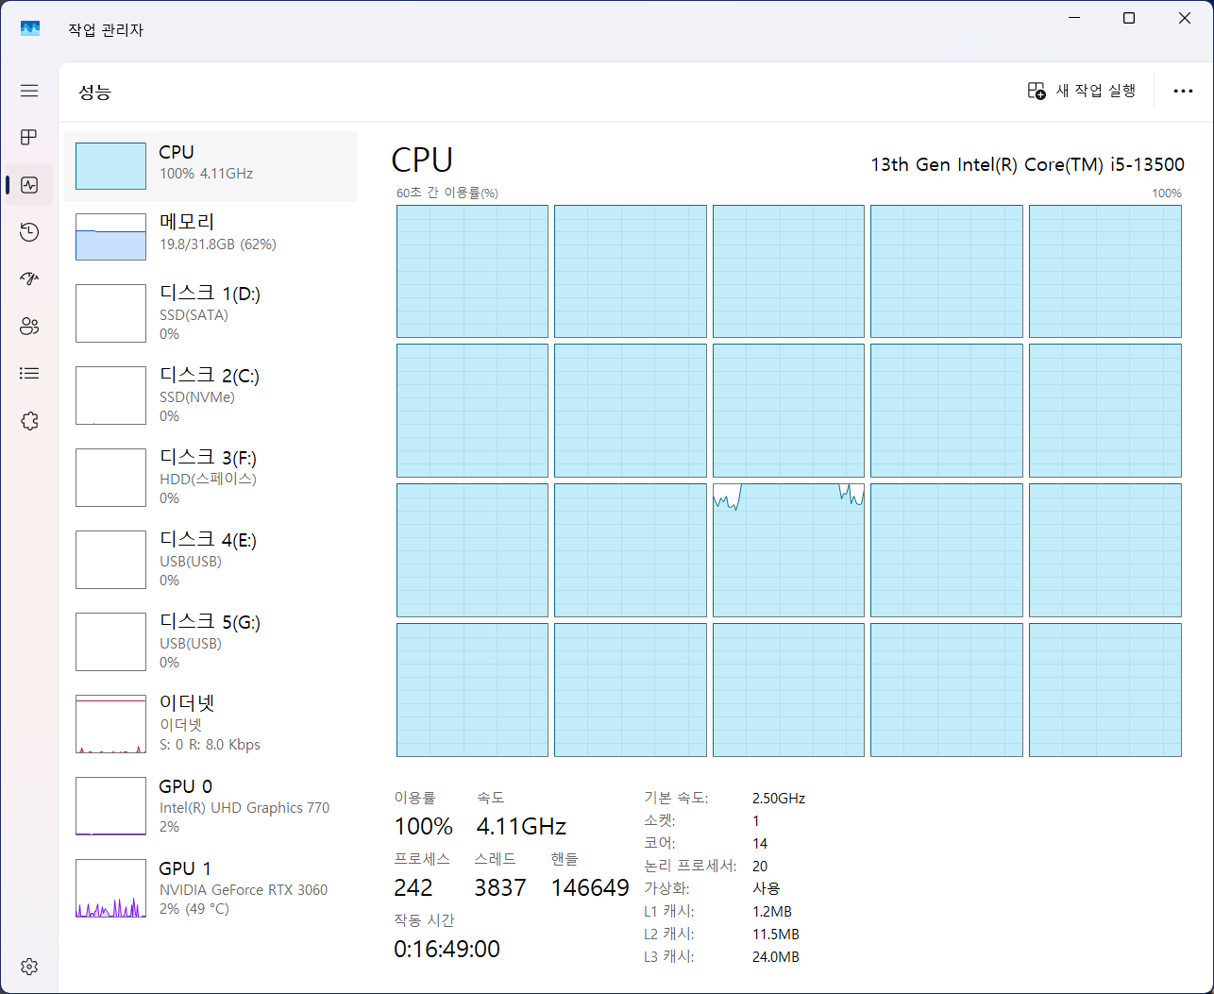Viewport: 1214px width, 994px height.
Task: Click the 가상화 사용 value
Action: point(767,888)
